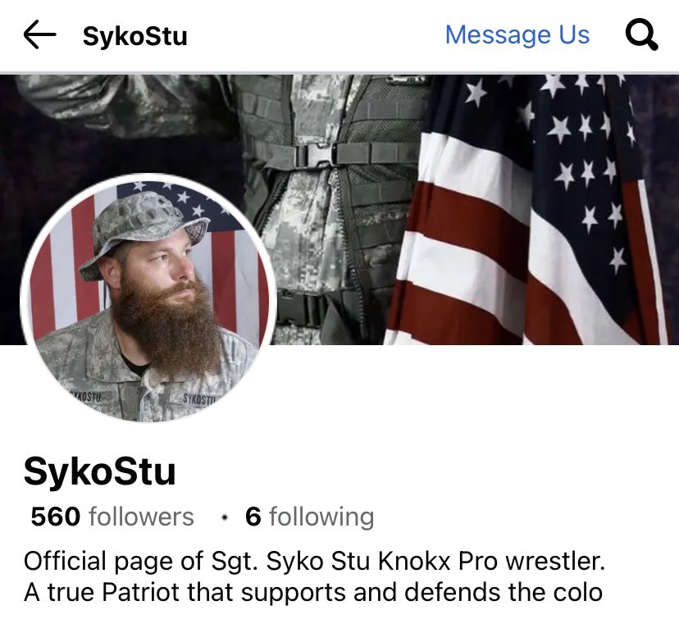Select the bold SykoStu page name heading
This screenshot has width=679, height=619.
(x=99, y=472)
